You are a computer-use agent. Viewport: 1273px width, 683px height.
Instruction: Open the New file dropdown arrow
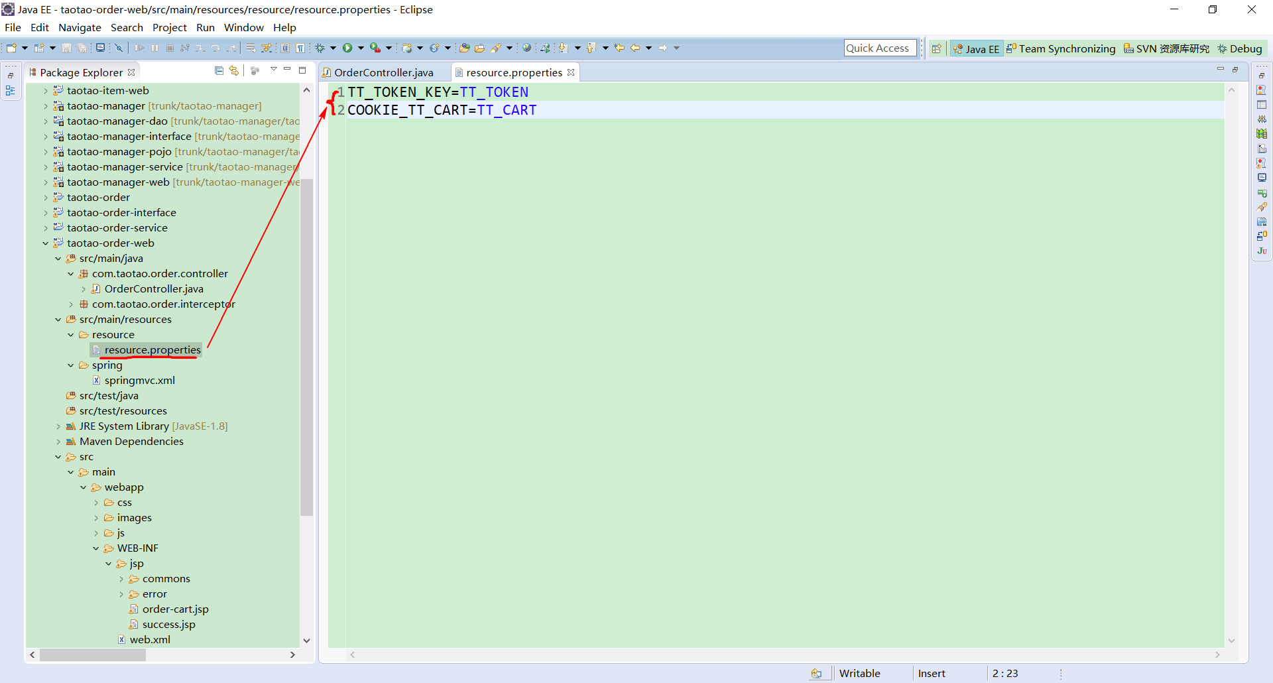tap(25, 48)
